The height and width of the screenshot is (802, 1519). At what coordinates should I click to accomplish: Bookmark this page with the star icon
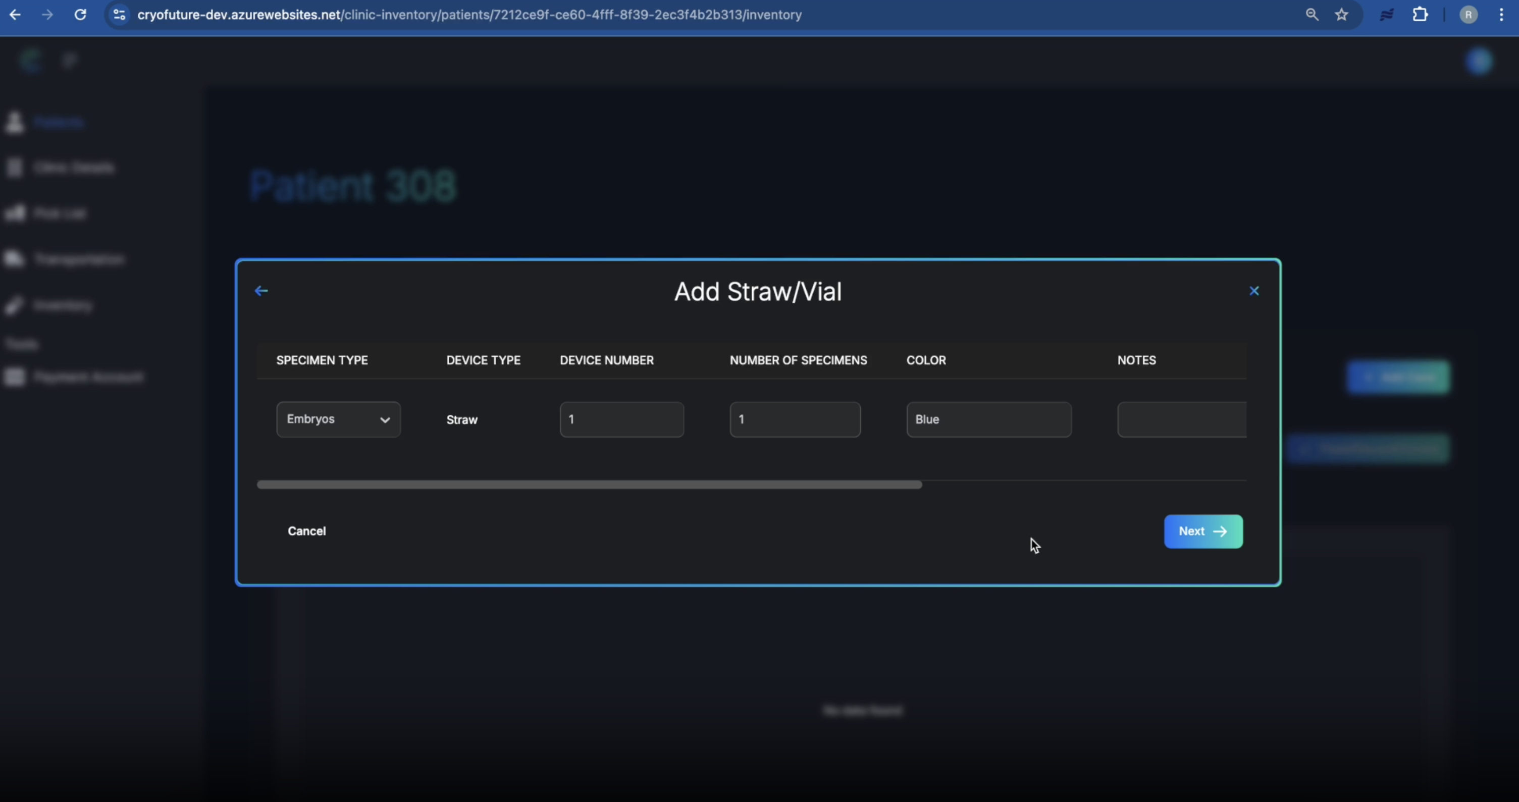(1341, 15)
